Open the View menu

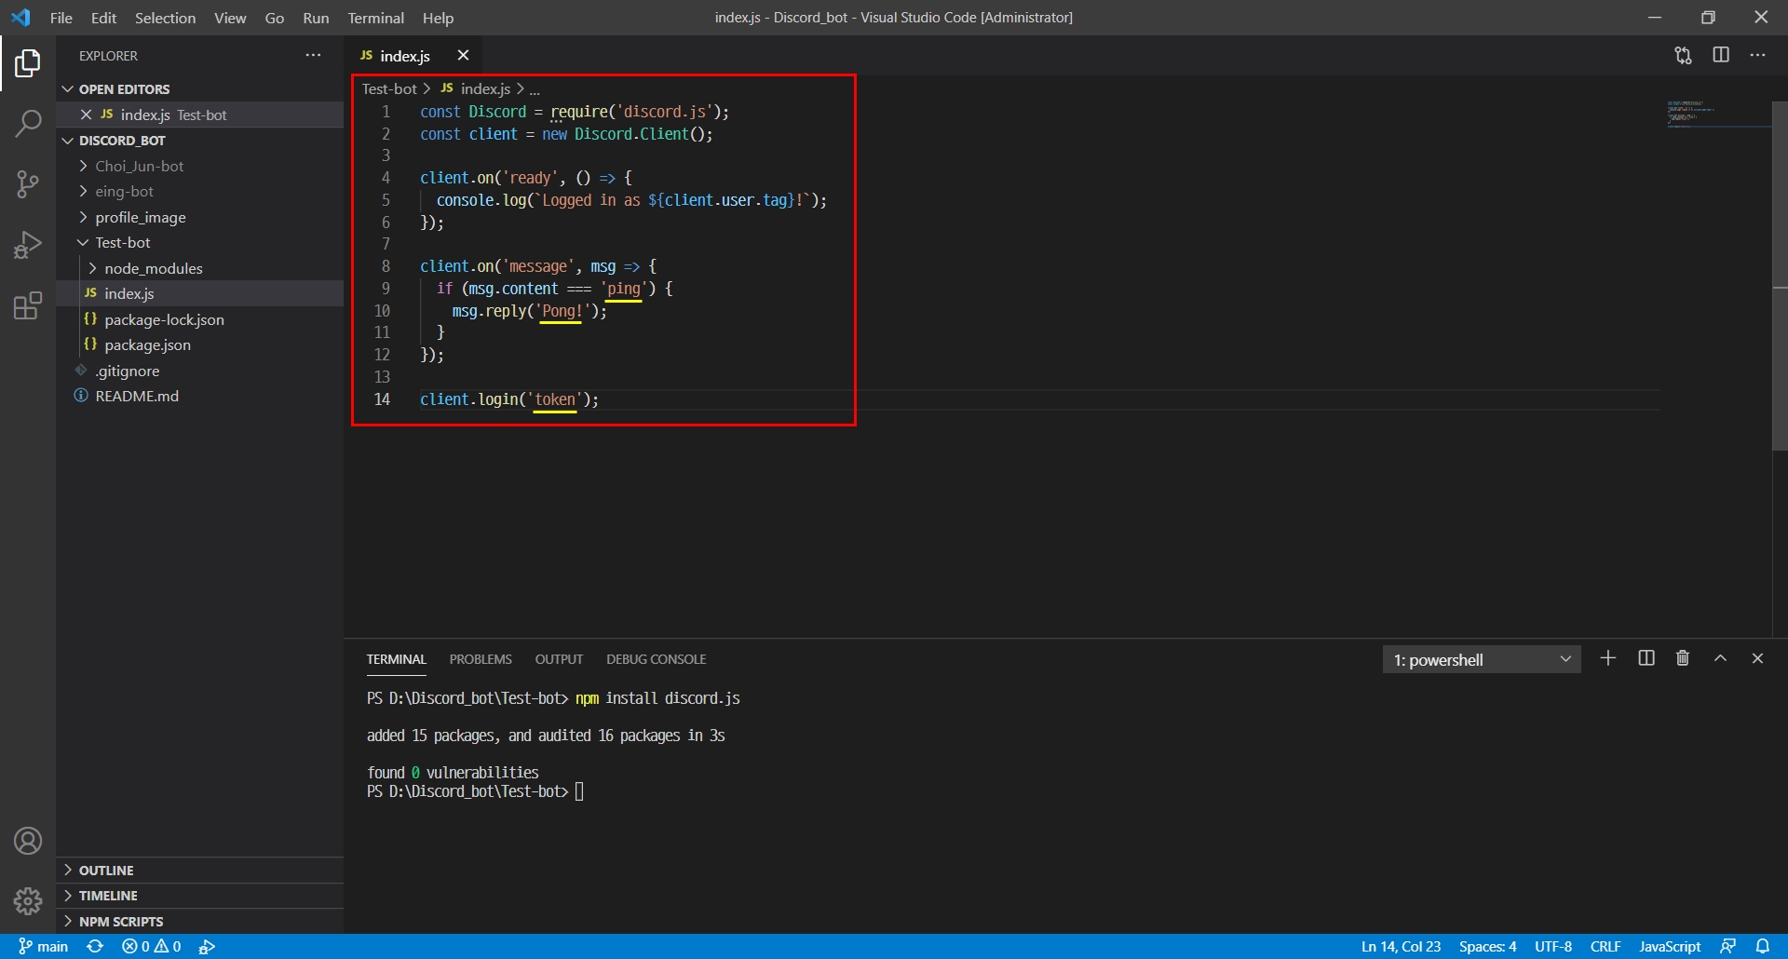(230, 18)
